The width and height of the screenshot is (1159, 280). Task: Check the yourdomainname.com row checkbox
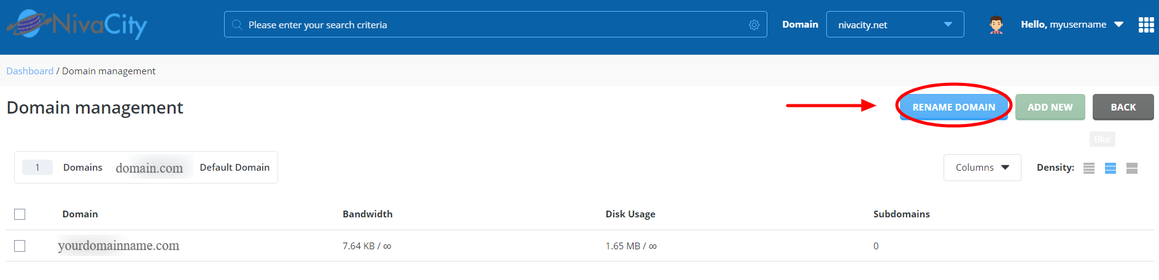(x=20, y=246)
